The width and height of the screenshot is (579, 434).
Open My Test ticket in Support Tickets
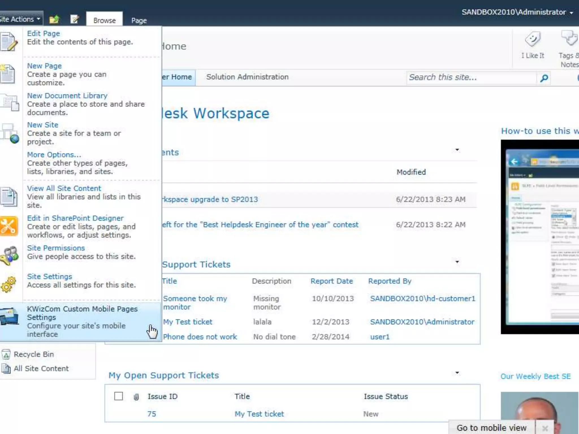[187, 322]
